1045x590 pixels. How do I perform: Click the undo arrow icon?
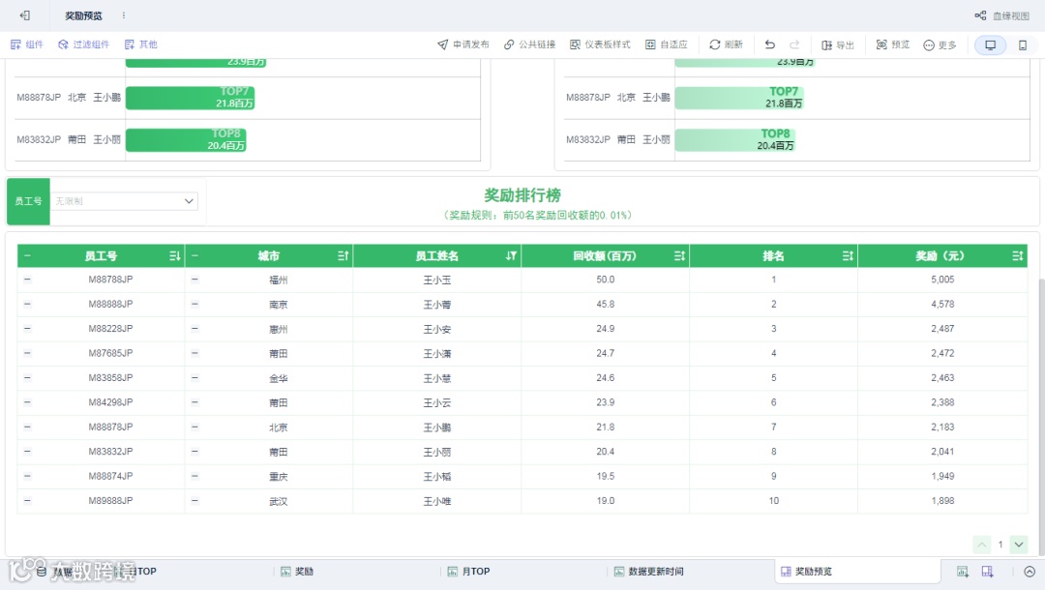click(x=770, y=44)
